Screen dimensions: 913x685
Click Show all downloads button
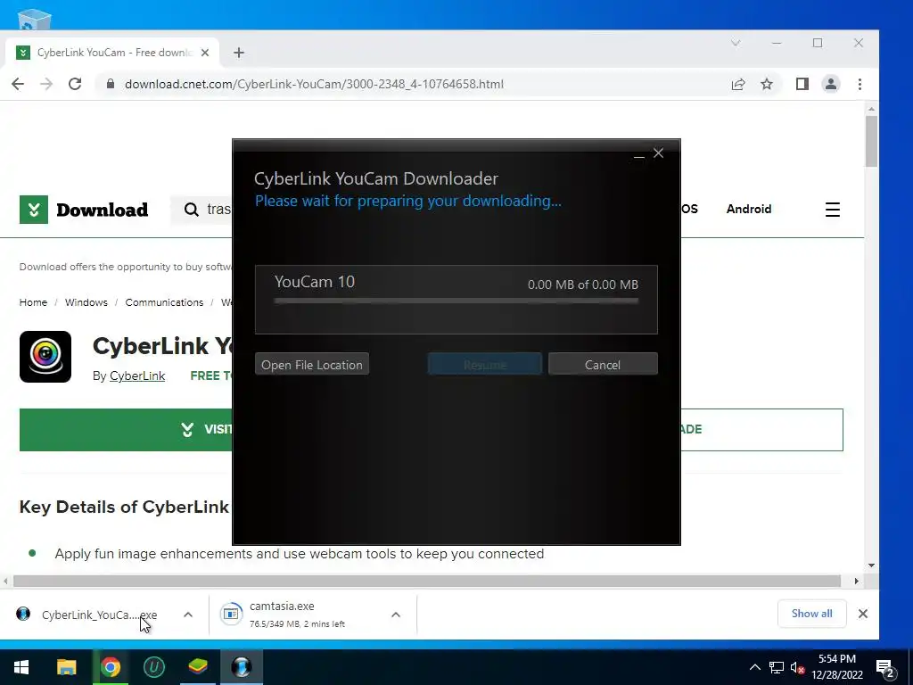[x=811, y=614]
